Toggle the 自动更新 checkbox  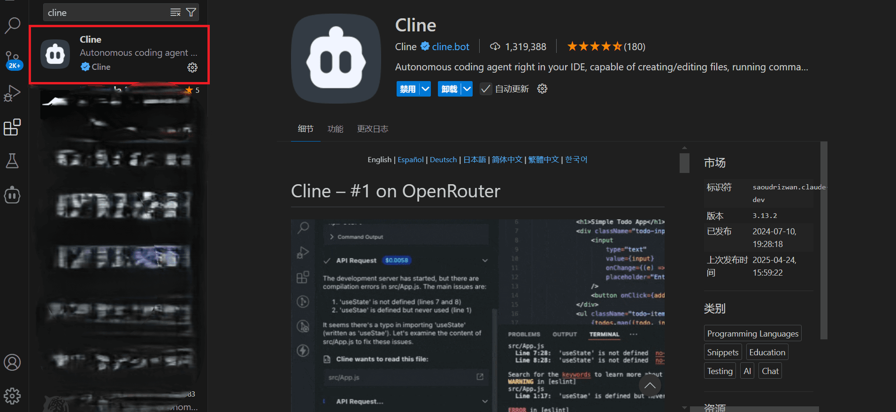486,89
